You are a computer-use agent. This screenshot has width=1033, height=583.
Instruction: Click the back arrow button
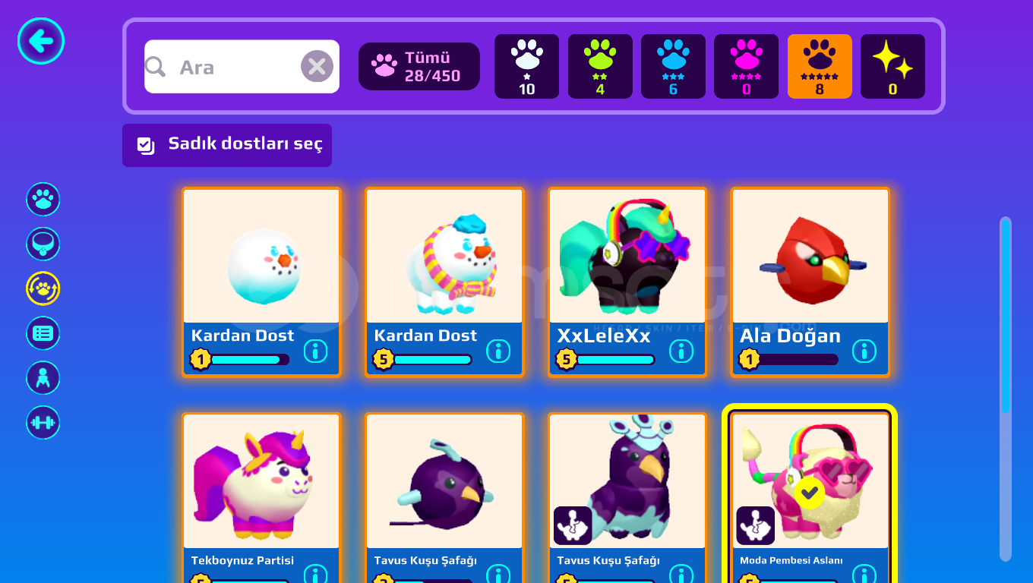click(x=41, y=41)
